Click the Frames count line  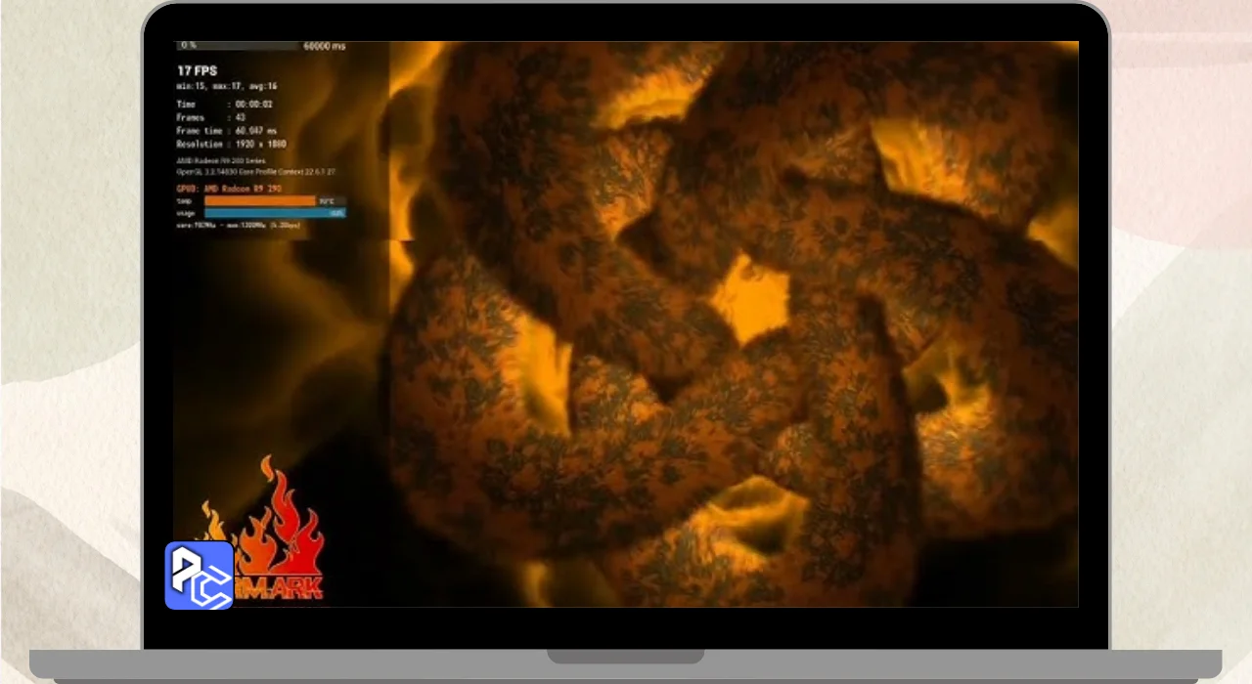(x=211, y=117)
